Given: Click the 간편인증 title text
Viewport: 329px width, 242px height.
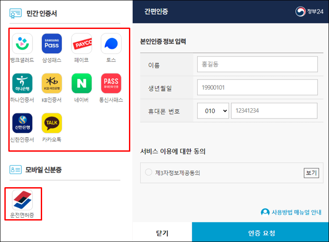Looking at the screenshot, I should (156, 11).
